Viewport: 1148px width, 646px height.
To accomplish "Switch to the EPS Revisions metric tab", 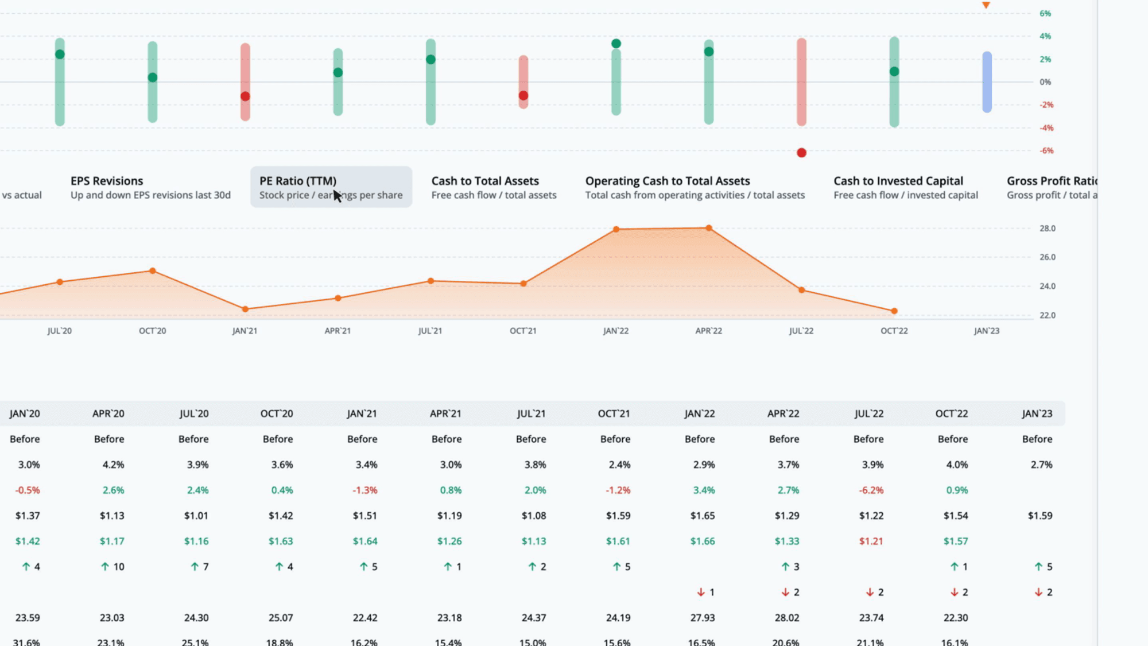I will pyautogui.click(x=150, y=187).
